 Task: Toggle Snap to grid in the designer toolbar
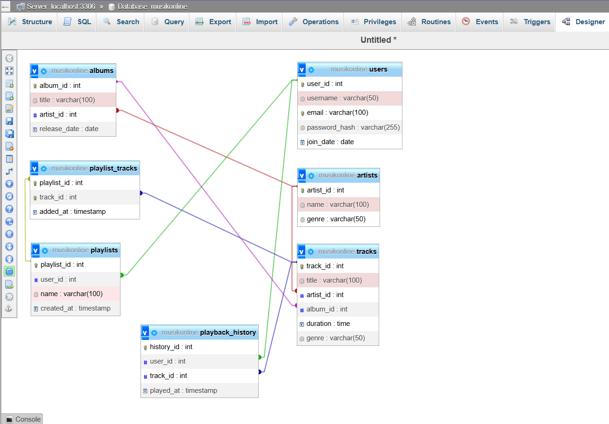tap(9, 234)
